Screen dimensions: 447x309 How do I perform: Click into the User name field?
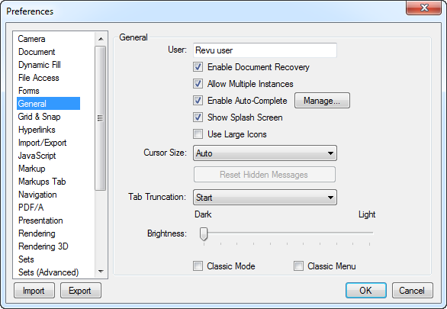[x=265, y=50]
